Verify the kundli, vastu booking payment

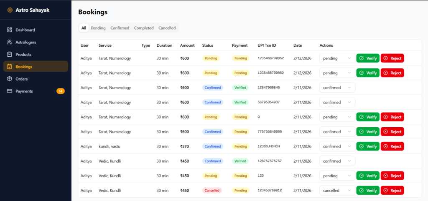click(368, 146)
